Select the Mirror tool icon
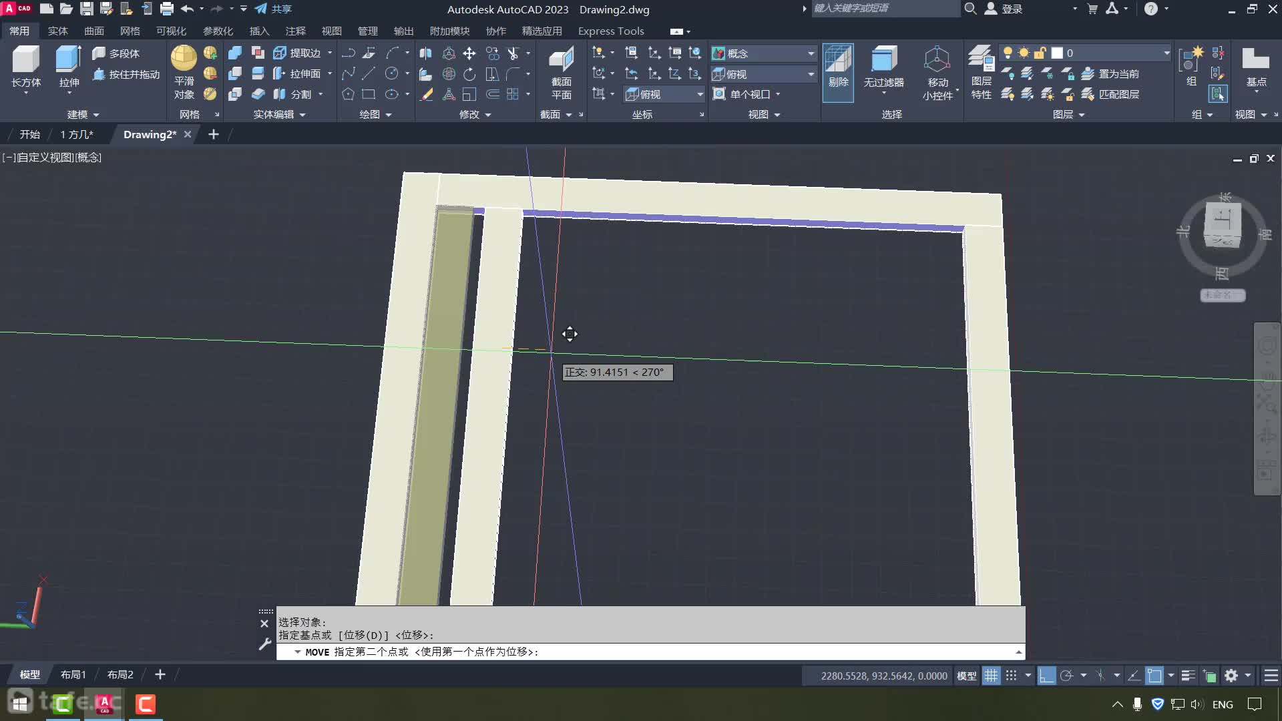The image size is (1282, 721). tap(425, 53)
